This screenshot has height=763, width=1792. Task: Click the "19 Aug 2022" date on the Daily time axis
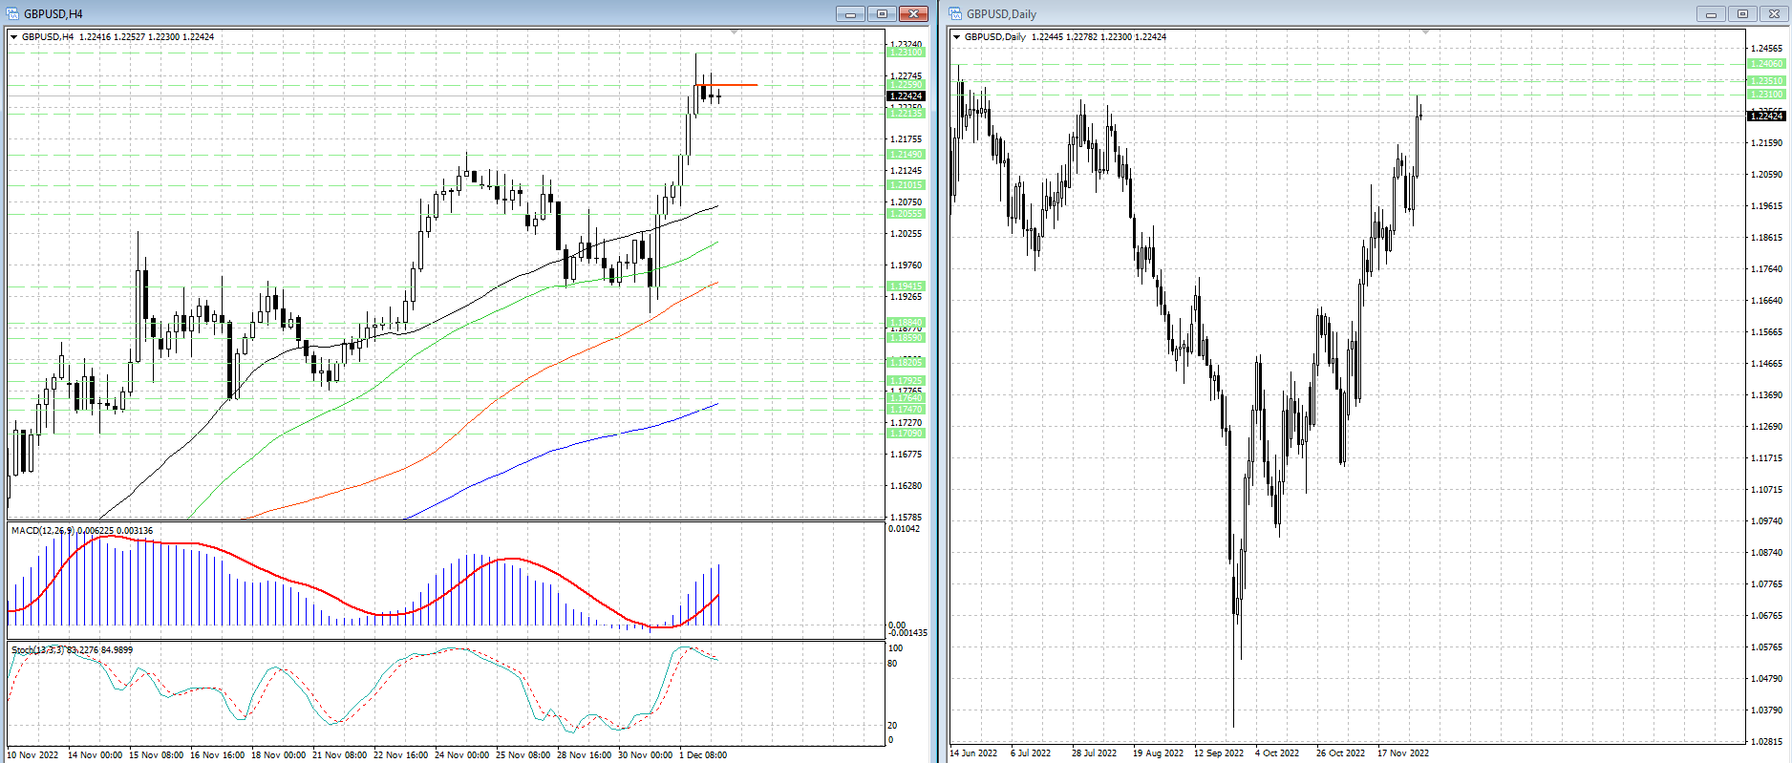point(1158,753)
